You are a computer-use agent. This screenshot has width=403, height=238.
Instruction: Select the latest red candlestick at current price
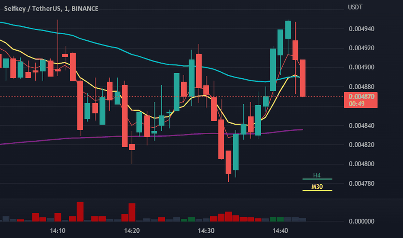[303, 78]
